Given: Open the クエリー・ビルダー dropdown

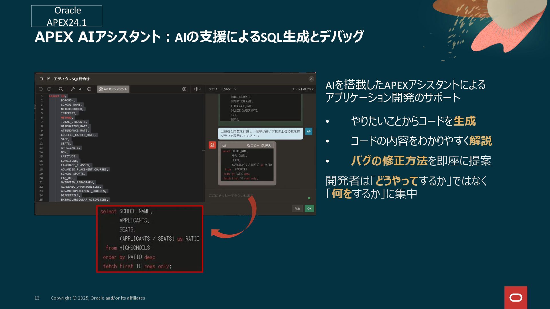Looking at the screenshot, I should 223,89.
